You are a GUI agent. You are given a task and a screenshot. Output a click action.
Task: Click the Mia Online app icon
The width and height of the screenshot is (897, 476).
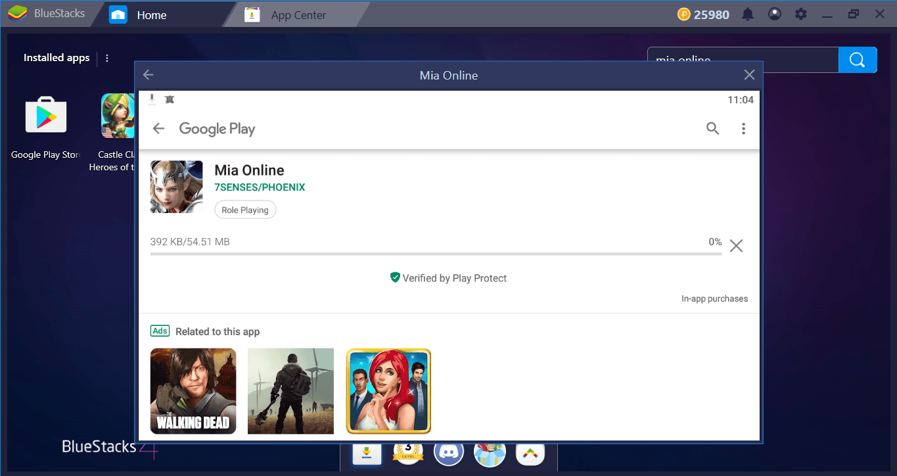point(176,187)
